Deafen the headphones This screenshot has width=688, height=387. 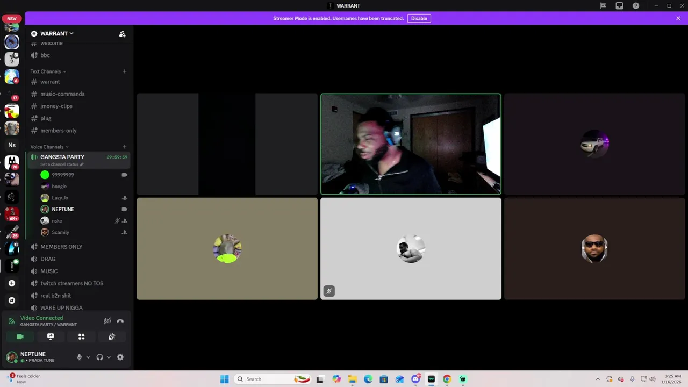pos(99,357)
